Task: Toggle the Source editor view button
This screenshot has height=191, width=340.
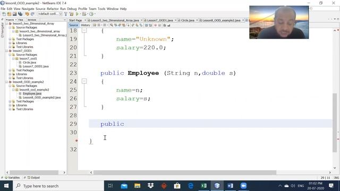Action: click(73, 25)
